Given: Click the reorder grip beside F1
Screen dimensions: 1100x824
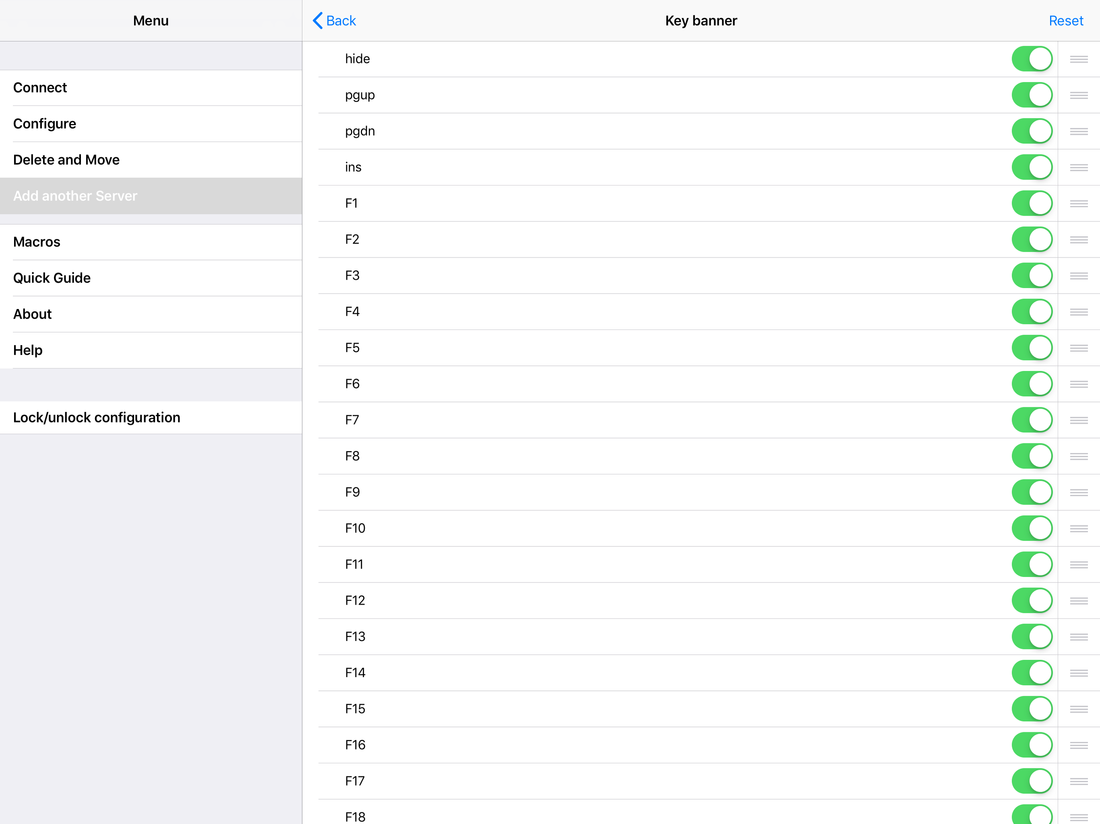Looking at the screenshot, I should (x=1078, y=204).
